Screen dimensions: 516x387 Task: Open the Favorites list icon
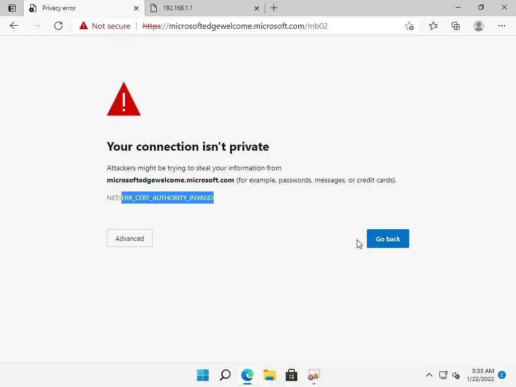pyautogui.click(x=433, y=26)
